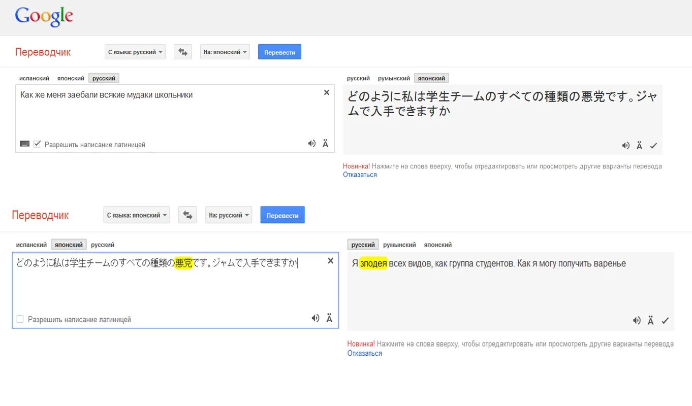Click upper 'Отказаться' link
The height and width of the screenshot is (406, 692).
point(360,175)
